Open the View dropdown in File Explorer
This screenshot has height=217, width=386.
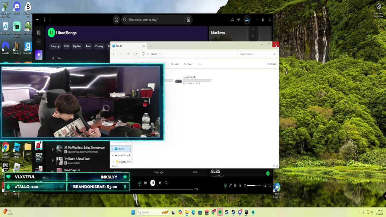188,64
